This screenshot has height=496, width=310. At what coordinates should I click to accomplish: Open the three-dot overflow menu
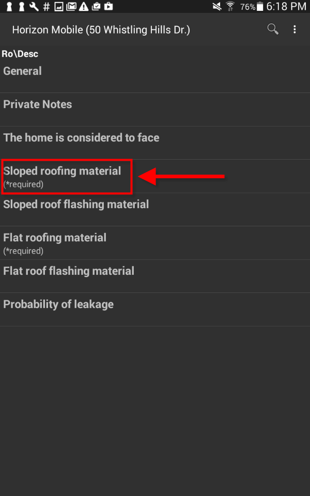(295, 29)
